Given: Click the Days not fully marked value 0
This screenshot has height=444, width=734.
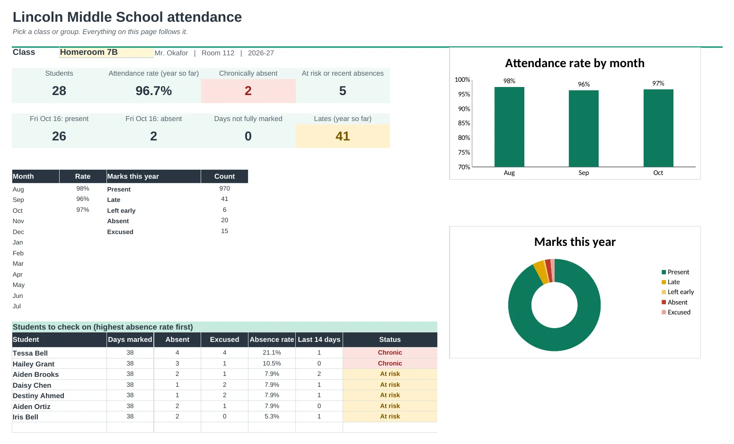Looking at the screenshot, I should point(248,136).
